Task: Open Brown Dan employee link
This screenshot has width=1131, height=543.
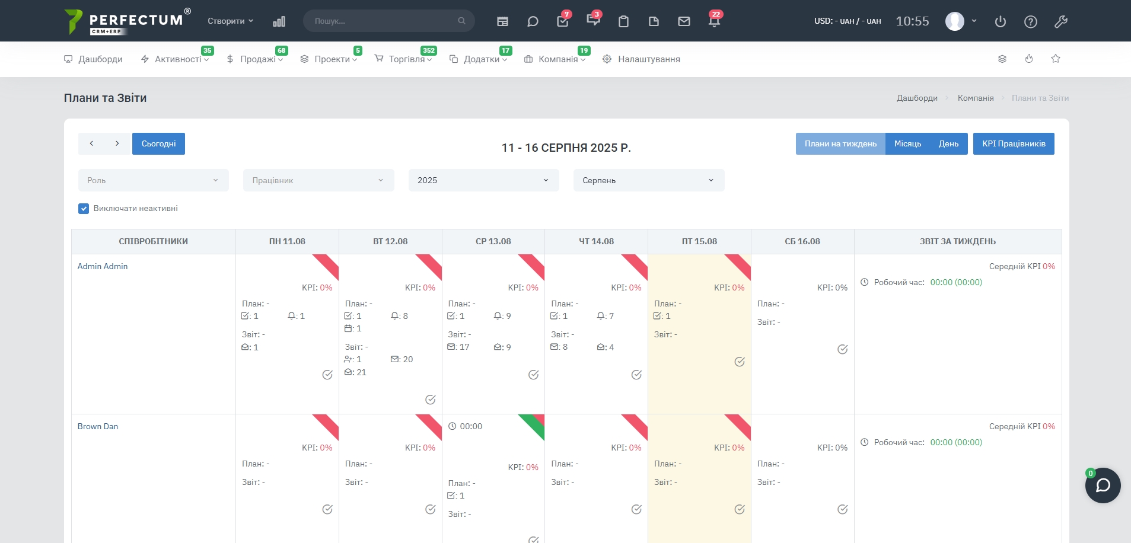Action: pos(98,426)
